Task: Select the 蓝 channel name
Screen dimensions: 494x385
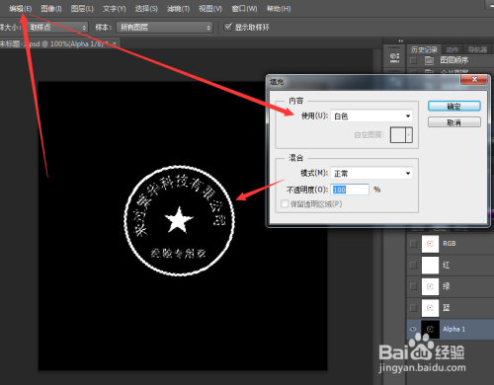Action: (447, 308)
